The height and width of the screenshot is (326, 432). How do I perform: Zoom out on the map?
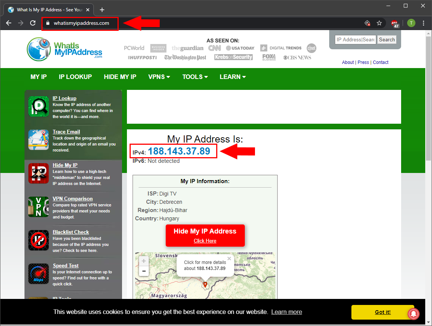coord(144,271)
